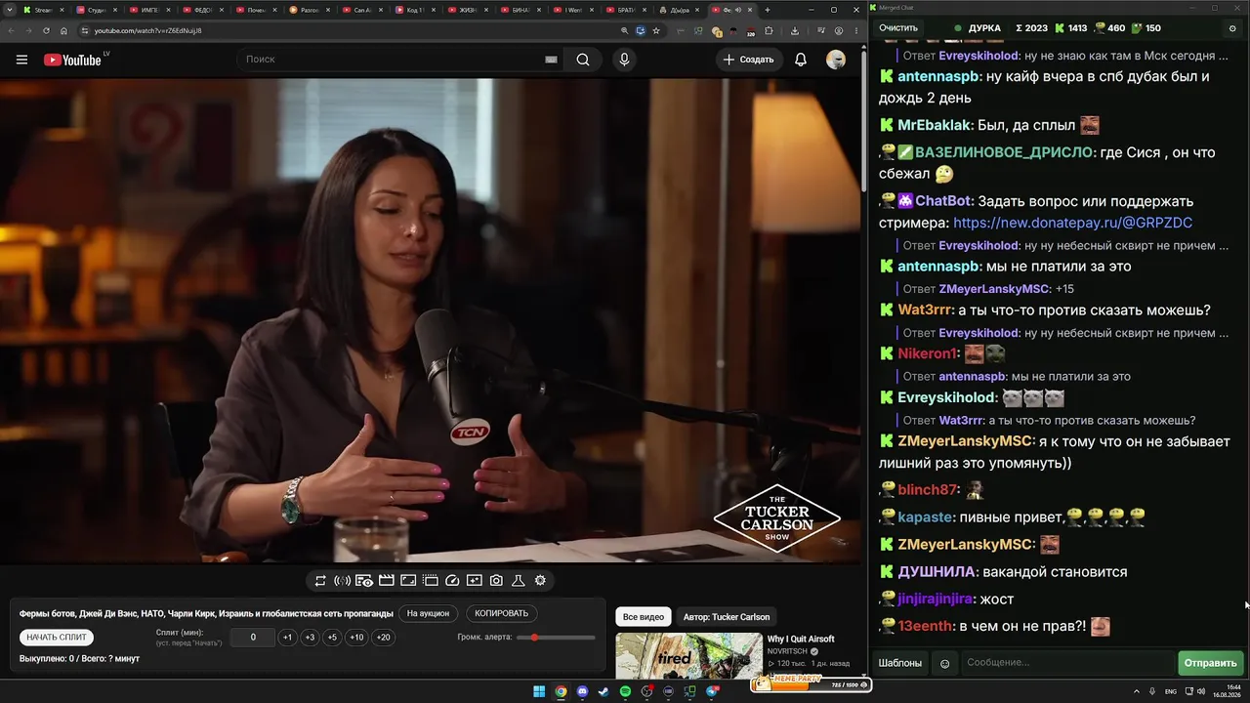Switch to the Can A browser tab
The height and width of the screenshot is (703, 1250).
point(361,10)
